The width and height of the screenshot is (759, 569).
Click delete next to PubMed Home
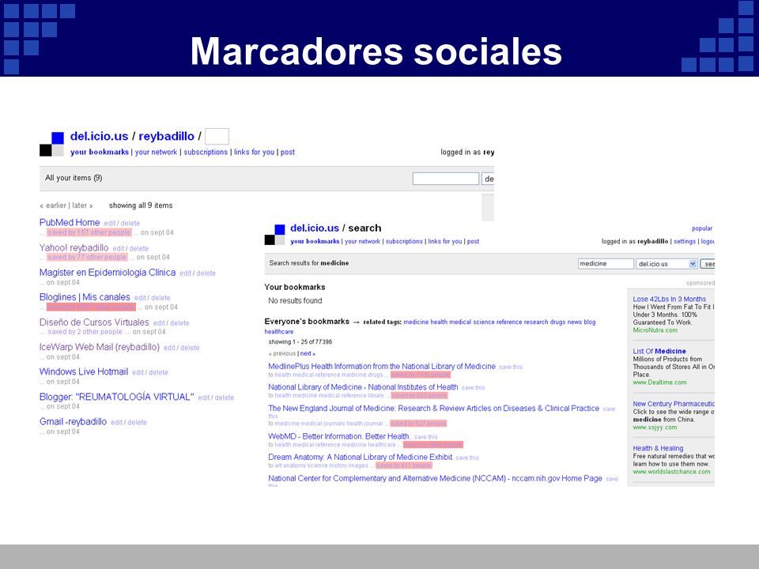(x=130, y=224)
